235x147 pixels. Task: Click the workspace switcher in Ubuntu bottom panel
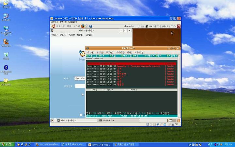(172, 120)
